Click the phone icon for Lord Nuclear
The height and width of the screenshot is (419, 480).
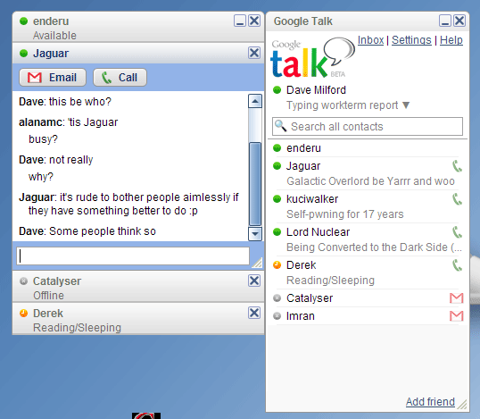click(x=457, y=232)
